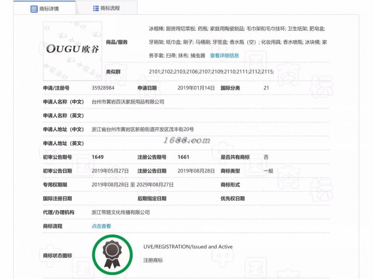This screenshot has height=279, width=373.
Task: Click preliminary announcement issue number 1649
Action: (x=97, y=157)
